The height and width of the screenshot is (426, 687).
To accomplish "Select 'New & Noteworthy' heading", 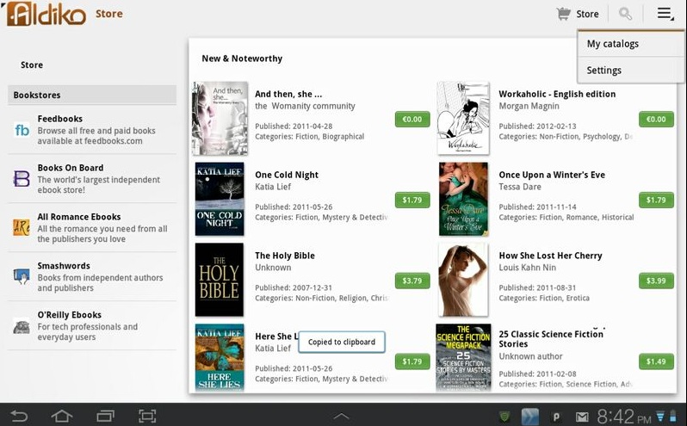I will [242, 59].
